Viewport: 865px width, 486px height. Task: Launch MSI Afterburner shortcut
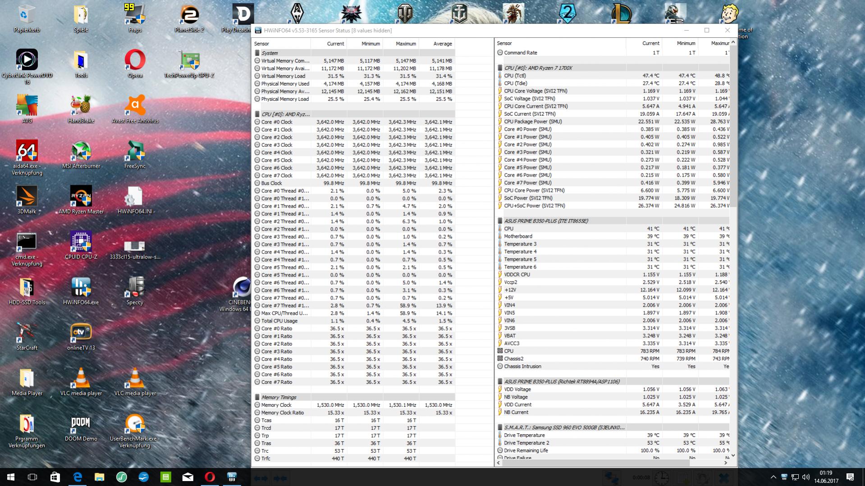[81, 155]
